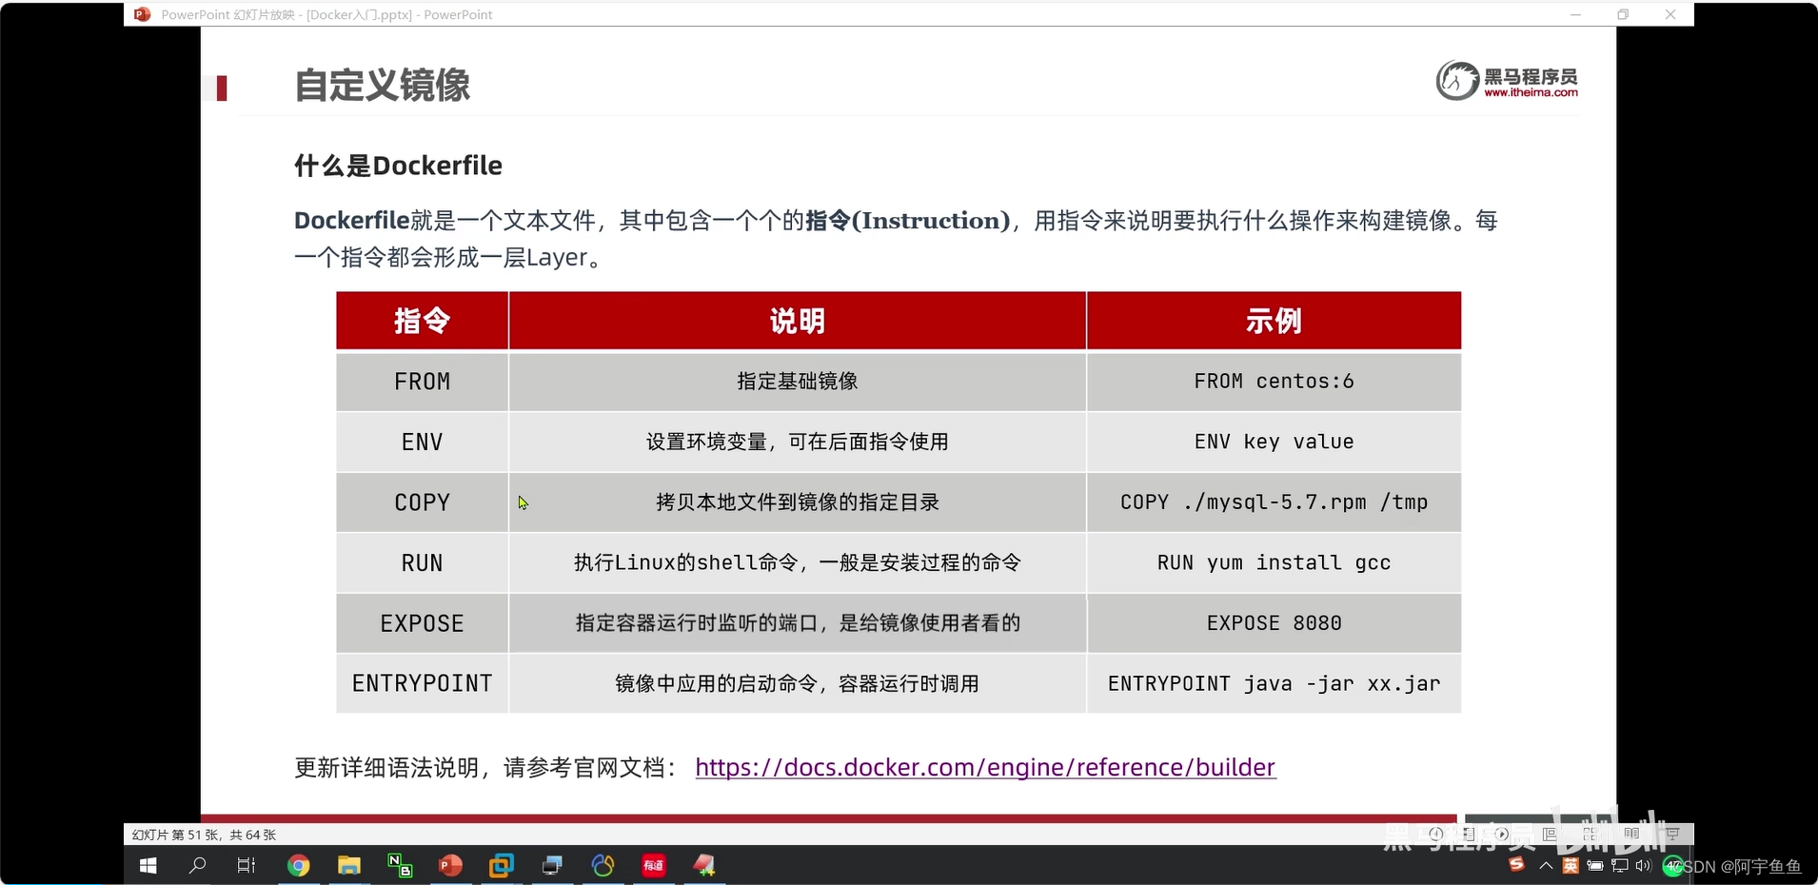Click the 黑马程序员 itheima logo

(x=1507, y=80)
